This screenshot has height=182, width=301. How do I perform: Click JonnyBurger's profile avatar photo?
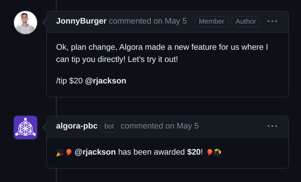[x=25, y=22]
